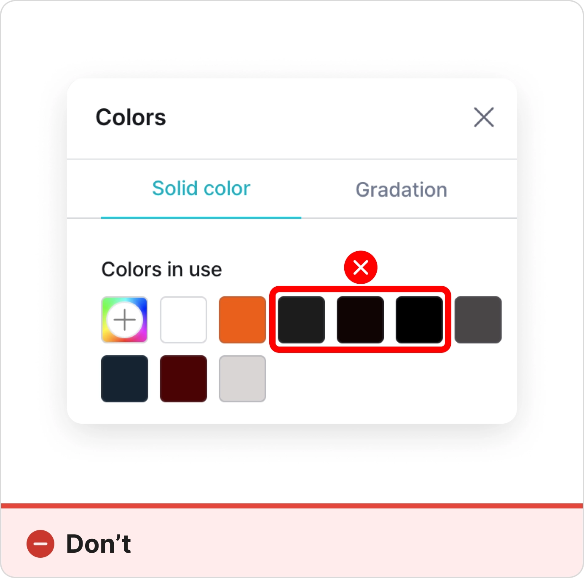Click the Colors in use label
The width and height of the screenshot is (584, 578).
click(x=162, y=269)
